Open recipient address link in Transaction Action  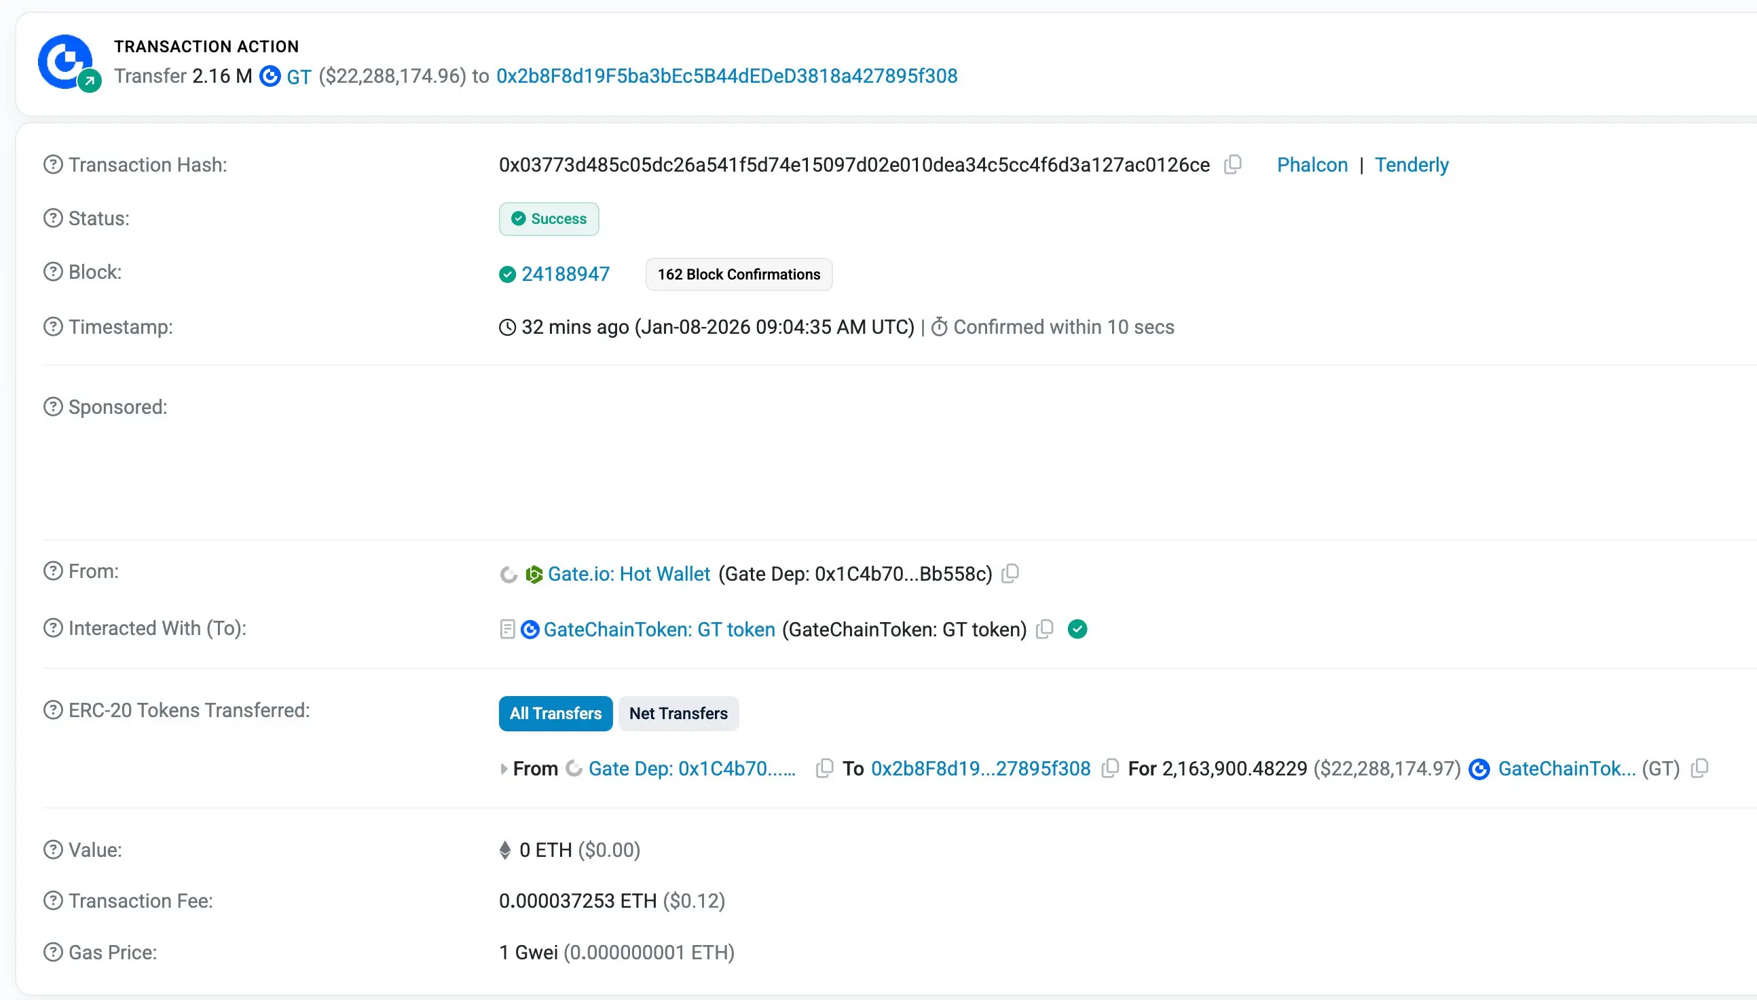click(x=726, y=76)
